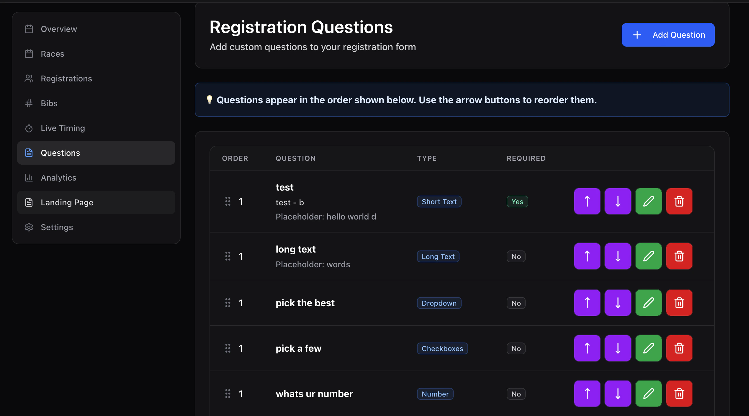Click the Short Text type badge

(439, 202)
